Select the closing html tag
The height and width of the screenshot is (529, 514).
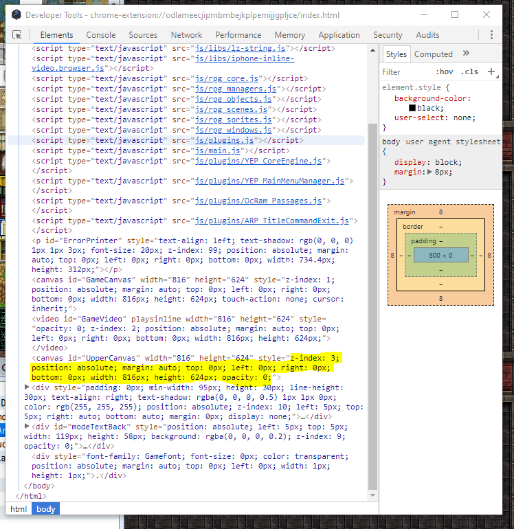point(31,496)
